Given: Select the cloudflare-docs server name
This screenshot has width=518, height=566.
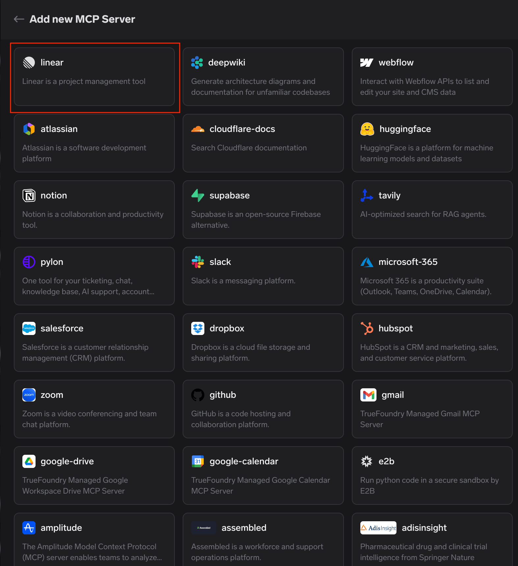Looking at the screenshot, I should pos(242,129).
